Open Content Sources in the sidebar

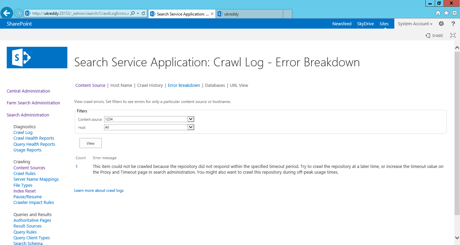[x=29, y=168]
